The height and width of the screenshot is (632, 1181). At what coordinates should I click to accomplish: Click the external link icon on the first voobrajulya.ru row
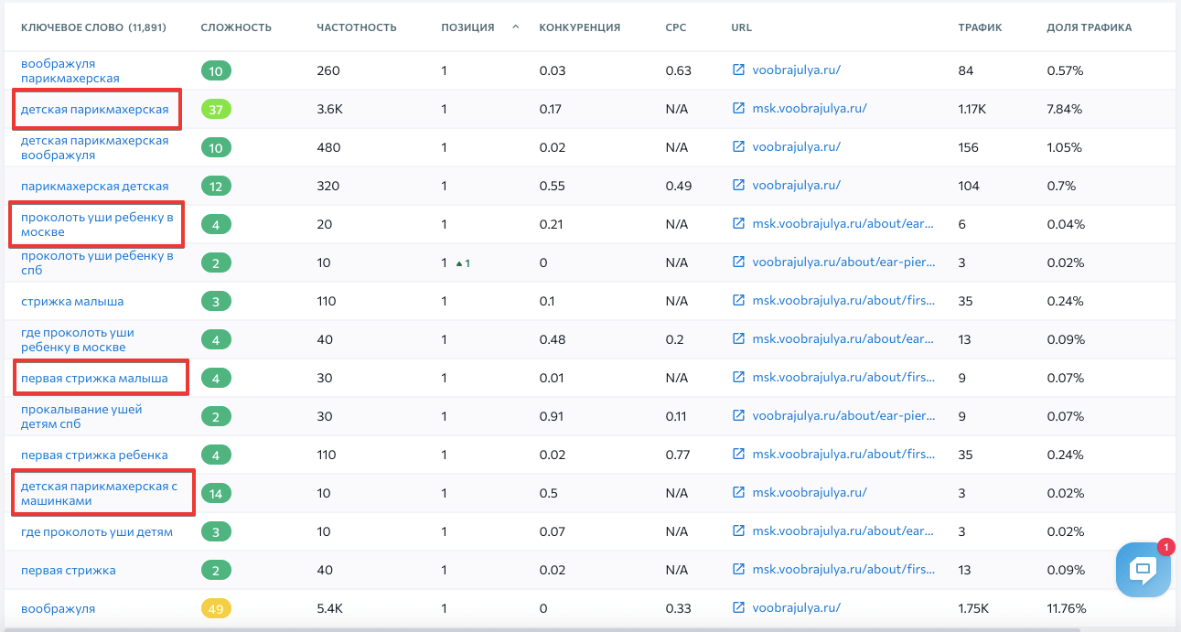(x=737, y=70)
